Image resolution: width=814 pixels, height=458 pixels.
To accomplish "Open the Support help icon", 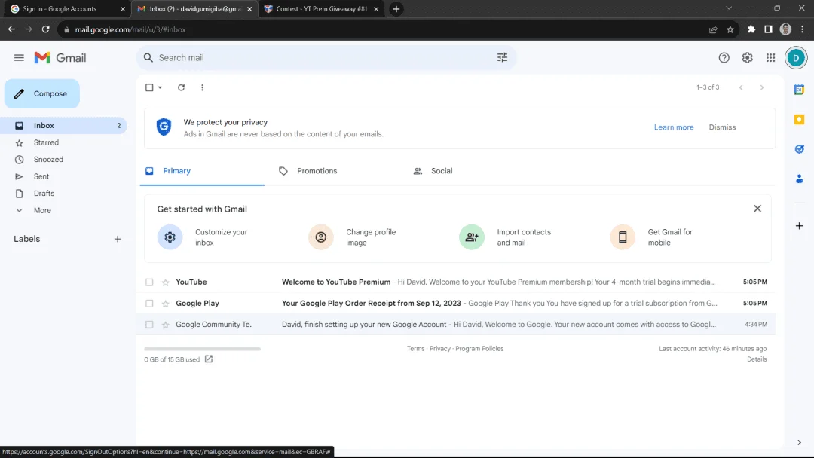I will click(x=724, y=57).
